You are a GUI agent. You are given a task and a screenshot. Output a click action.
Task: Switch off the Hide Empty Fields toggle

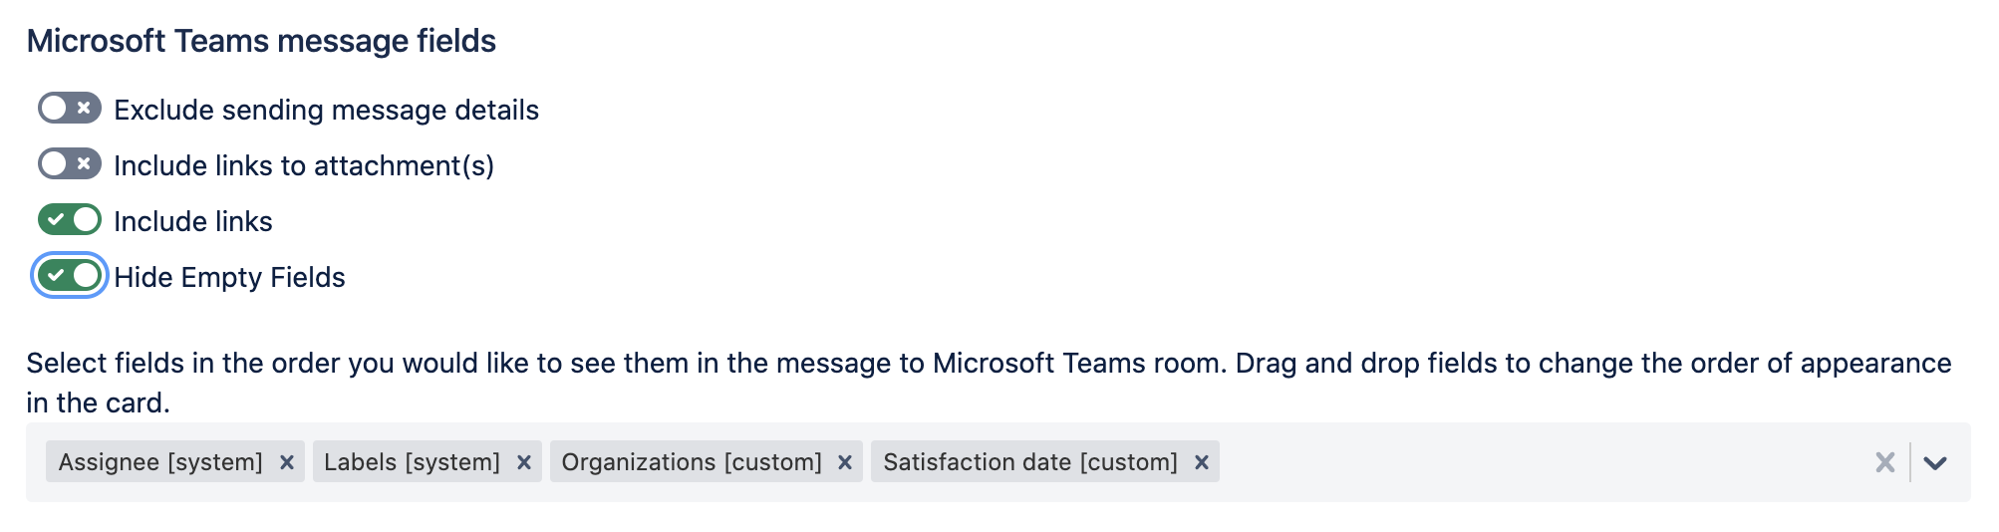pyautogui.click(x=70, y=275)
